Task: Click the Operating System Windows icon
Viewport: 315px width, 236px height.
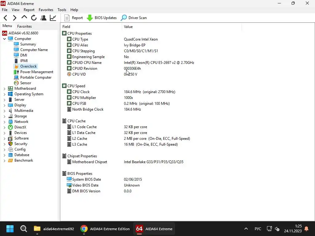Action: [x=10, y=94]
